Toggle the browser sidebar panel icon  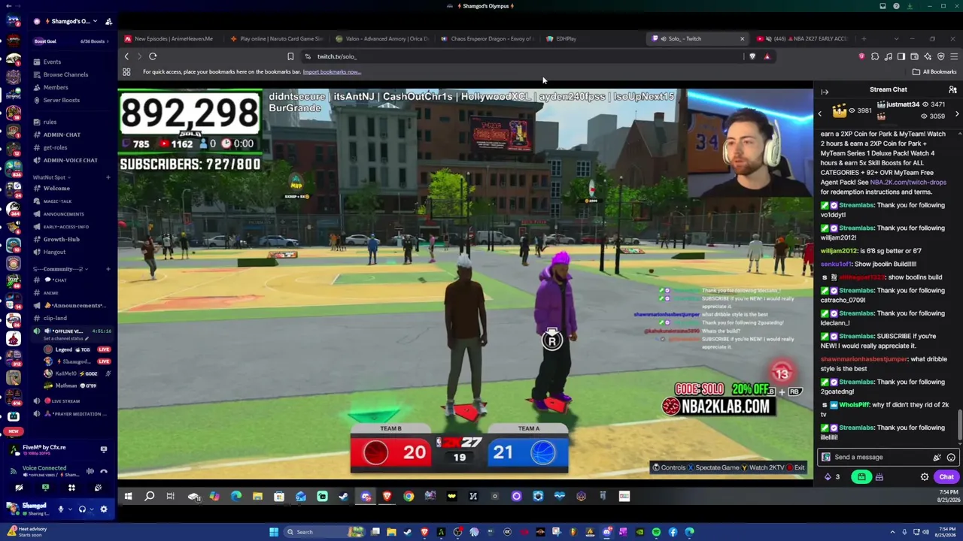point(901,56)
